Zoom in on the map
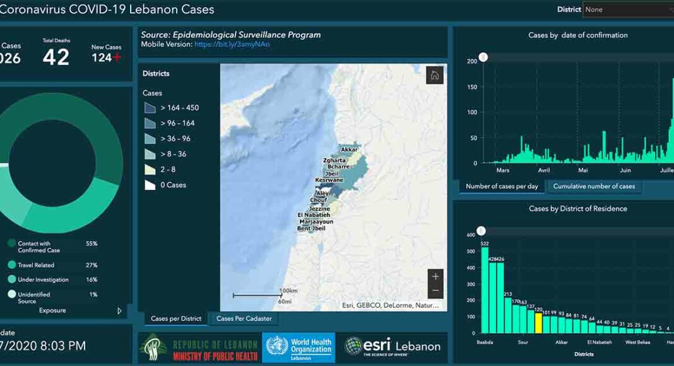Screen dimensions: 674x366 435,277
